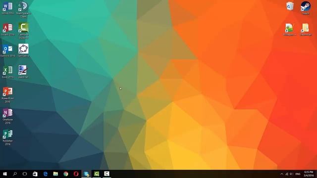The image size is (317, 178).
Task: Launch Opera browser from the taskbar
Action: [76, 174]
